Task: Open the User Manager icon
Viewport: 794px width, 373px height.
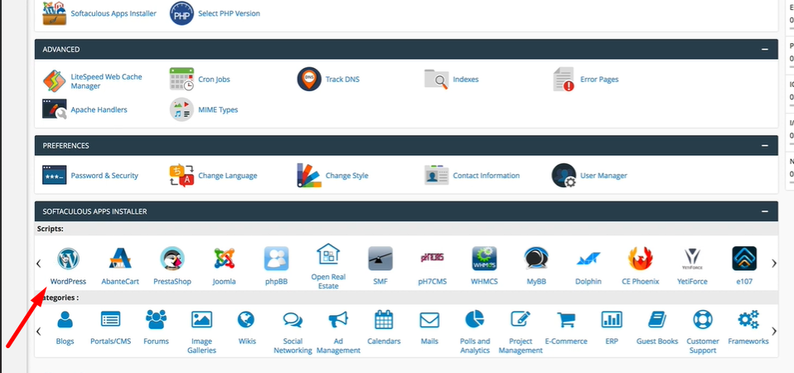Action: coord(564,176)
